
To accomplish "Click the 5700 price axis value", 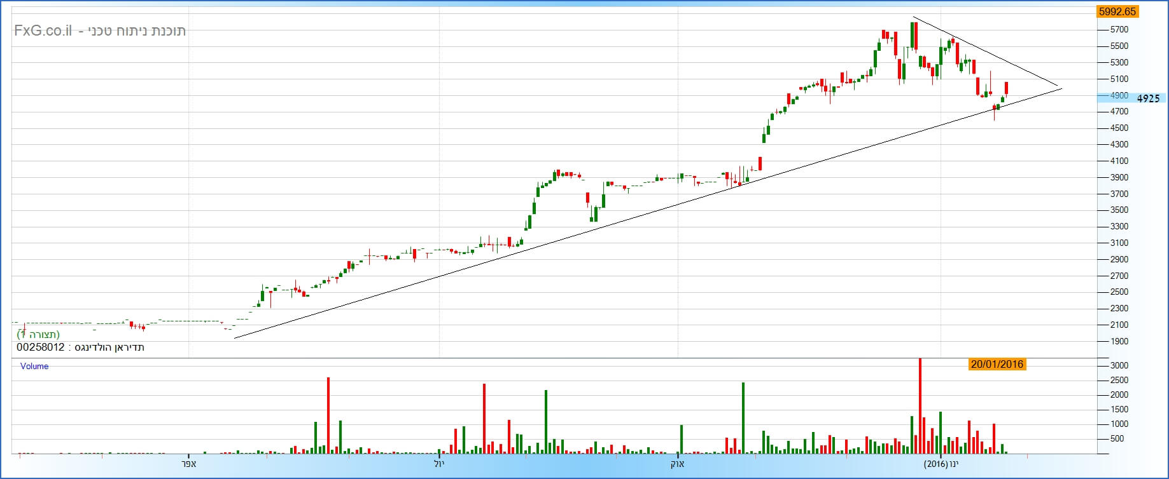I will (x=1119, y=30).
